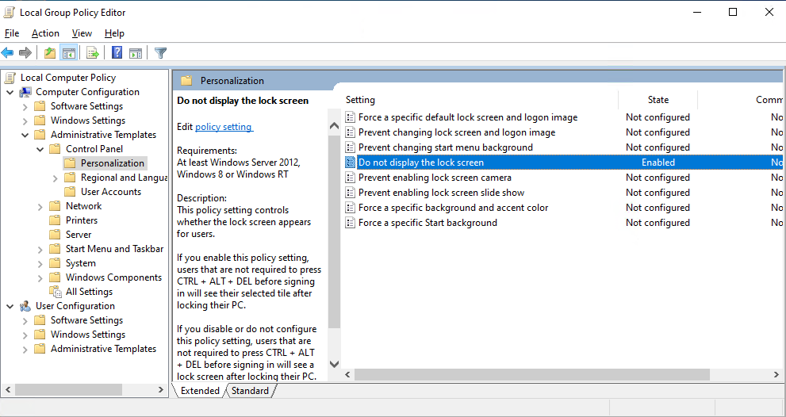
Task: Click the Export List toolbar icon
Action: [93, 52]
